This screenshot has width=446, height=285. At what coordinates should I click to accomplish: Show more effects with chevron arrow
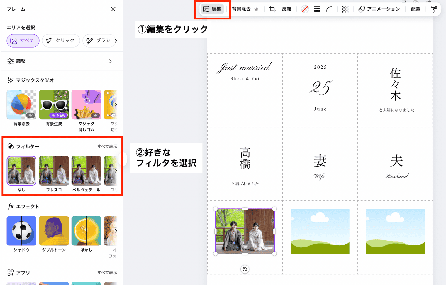(x=116, y=231)
